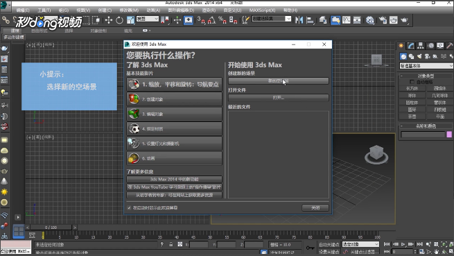Open the Create (创建) menu
This screenshot has height=256, width=454.
tap(105, 10)
